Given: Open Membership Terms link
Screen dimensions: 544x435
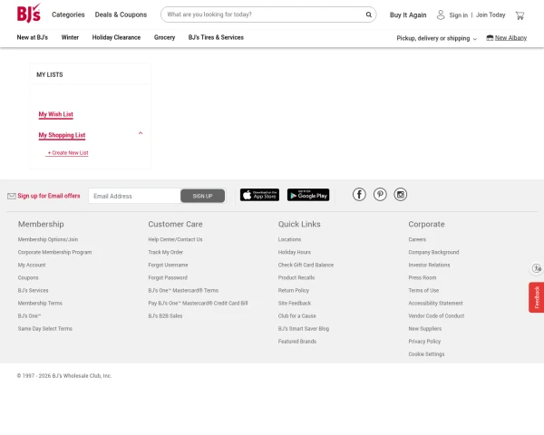Looking at the screenshot, I should click(x=40, y=304).
